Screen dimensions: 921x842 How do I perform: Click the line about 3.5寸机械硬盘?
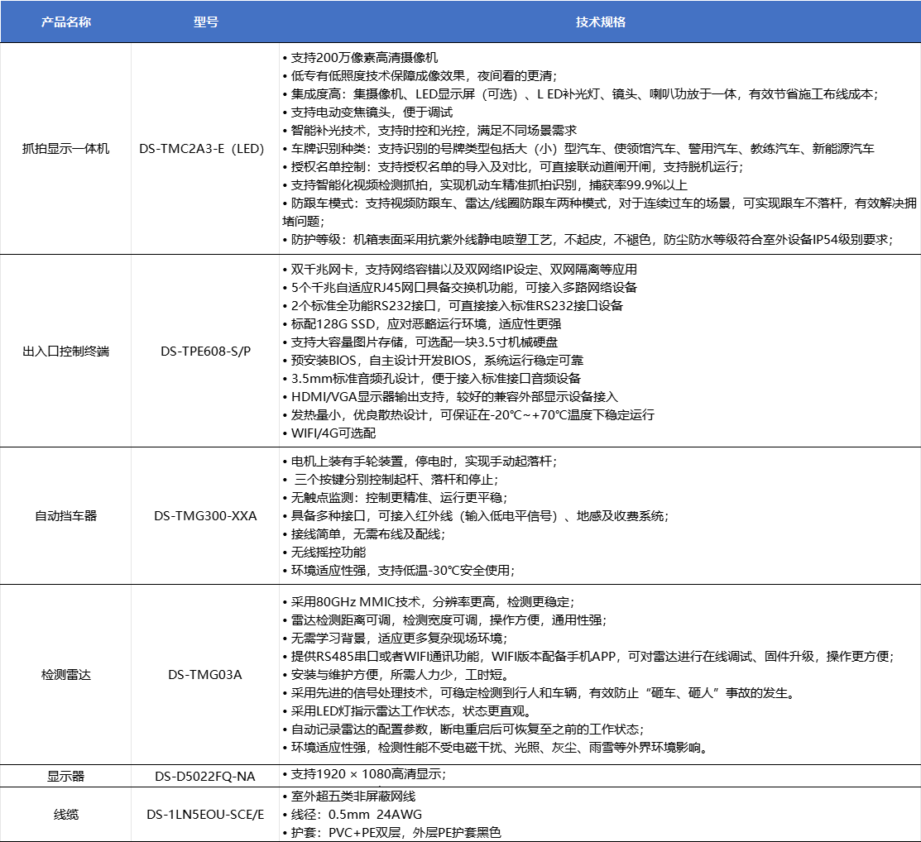click(x=420, y=342)
